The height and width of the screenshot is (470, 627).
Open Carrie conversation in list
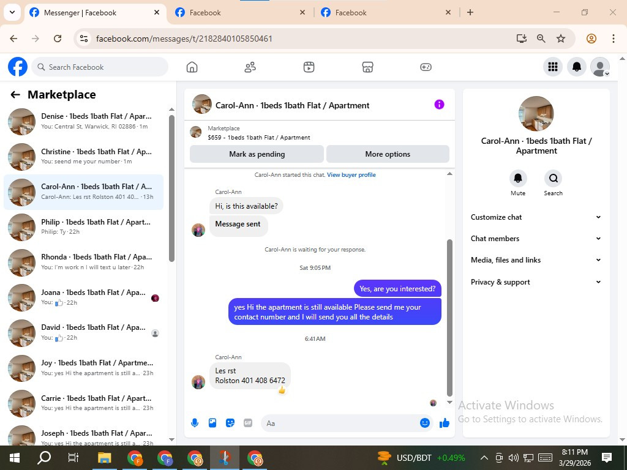(x=83, y=403)
